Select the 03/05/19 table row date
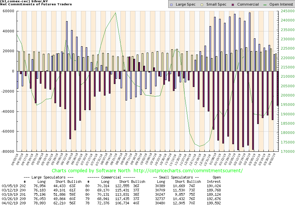Viewport: 295px width, 205px height. tap(9, 186)
